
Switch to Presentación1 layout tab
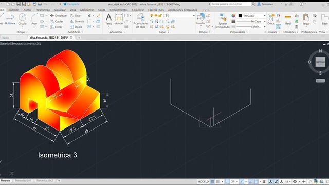pos(23,180)
